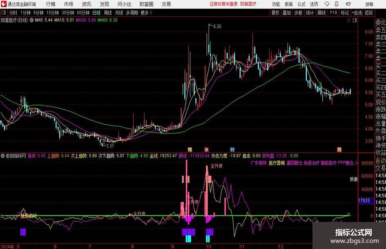Screen dimensions: 386x249
Task: Open the 发现 menu
Action: 105,4
